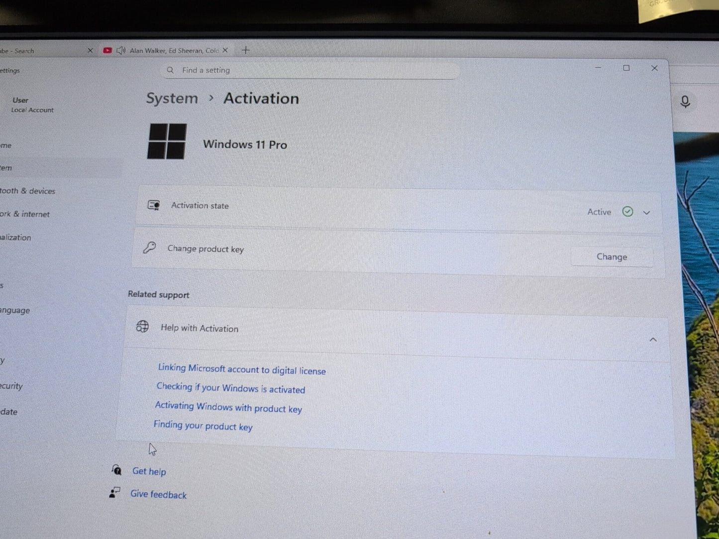Click the green checkmark next to Active
Screen dimensions: 719x539
click(627, 212)
